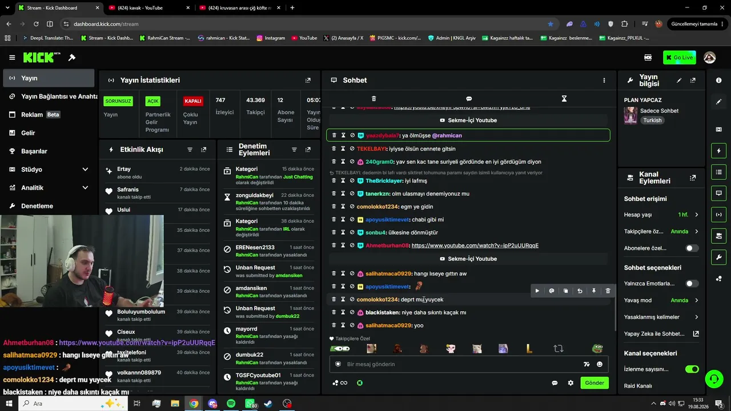
Task: Expand the Analitik sidebar section
Action: tap(47, 188)
